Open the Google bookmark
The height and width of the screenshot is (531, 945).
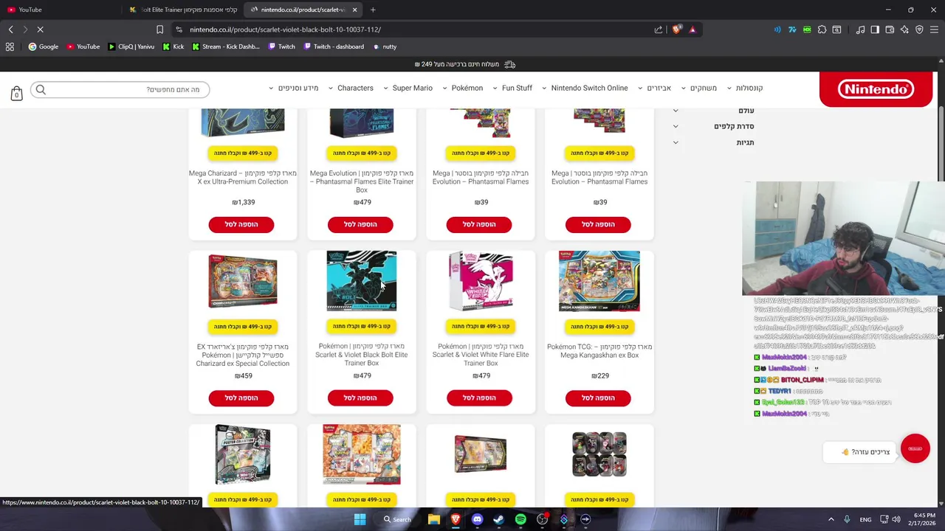coord(44,46)
